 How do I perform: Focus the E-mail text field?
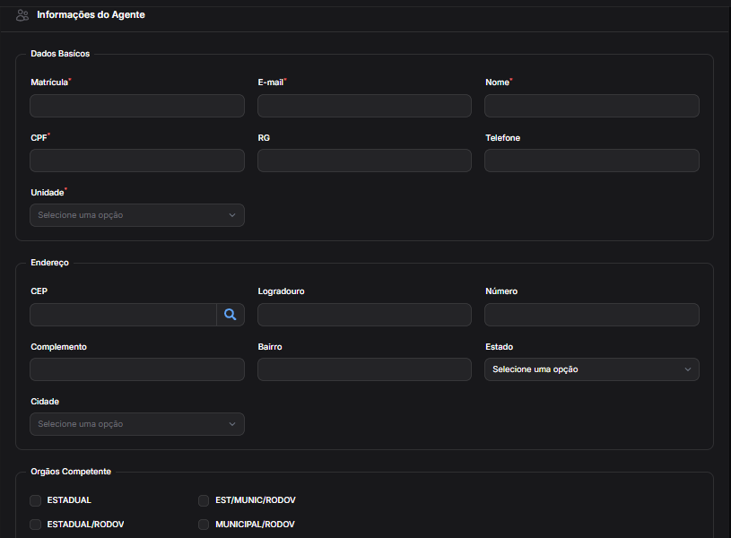(364, 106)
